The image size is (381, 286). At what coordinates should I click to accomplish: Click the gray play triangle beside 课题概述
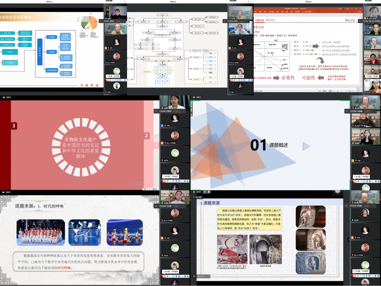306,146
